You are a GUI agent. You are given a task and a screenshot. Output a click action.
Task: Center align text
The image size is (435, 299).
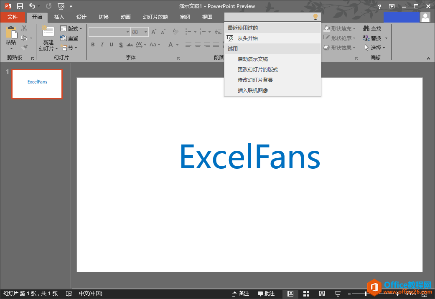tap(198, 45)
